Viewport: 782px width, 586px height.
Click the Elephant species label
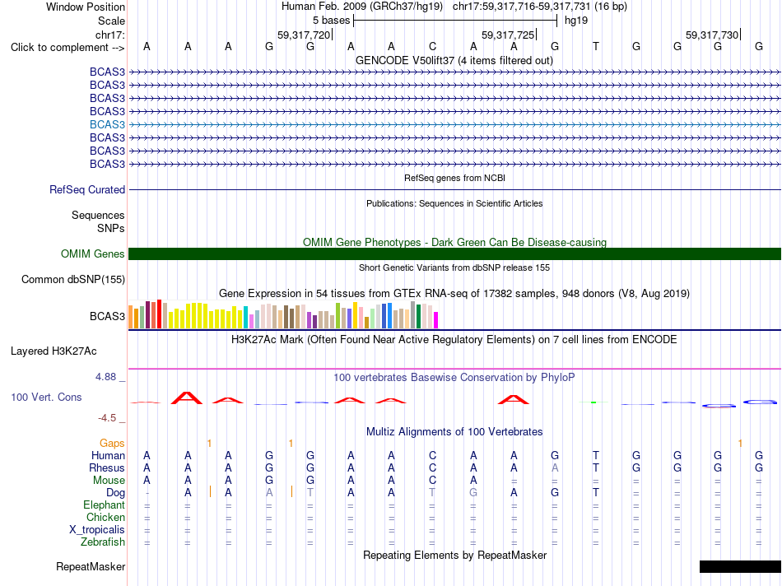104,505
